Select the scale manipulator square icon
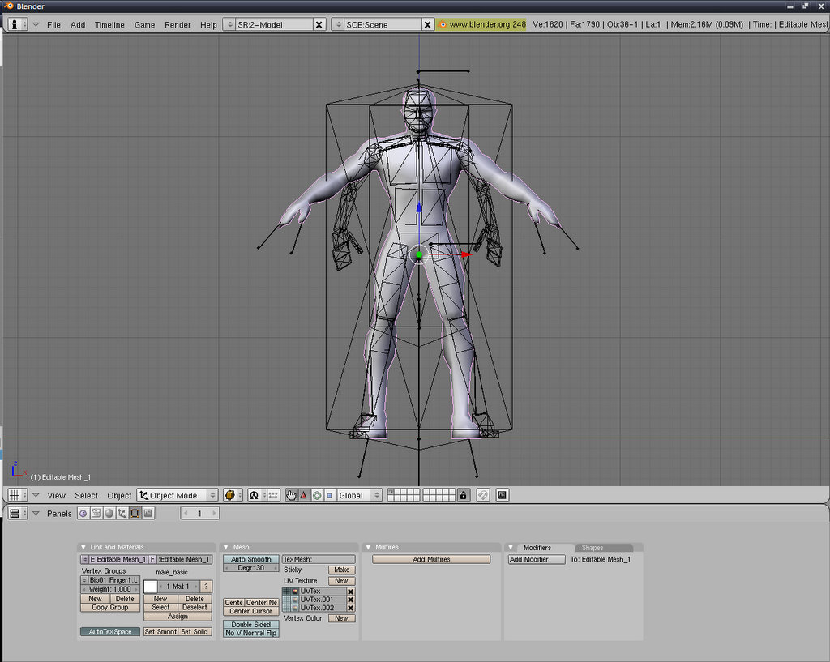The width and height of the screenshot is (830, 662). pos(329,495)
